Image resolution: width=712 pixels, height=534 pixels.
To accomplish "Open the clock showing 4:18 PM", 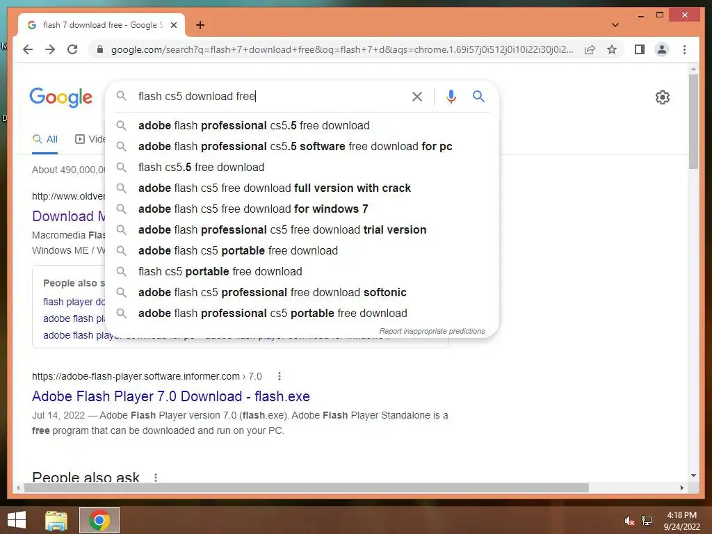I will point(681,520).
